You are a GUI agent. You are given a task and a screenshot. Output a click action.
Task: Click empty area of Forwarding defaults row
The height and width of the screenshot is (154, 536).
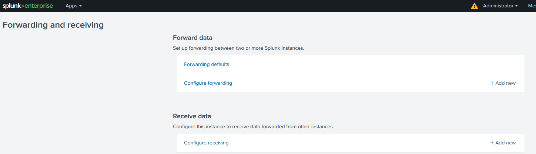(x=370, y=64)
